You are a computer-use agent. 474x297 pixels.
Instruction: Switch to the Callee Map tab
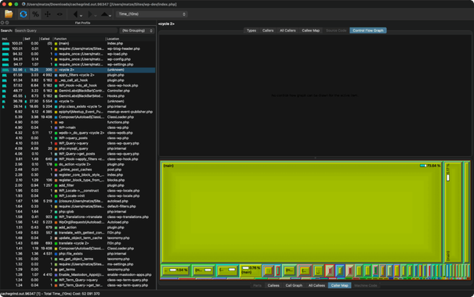310,30
